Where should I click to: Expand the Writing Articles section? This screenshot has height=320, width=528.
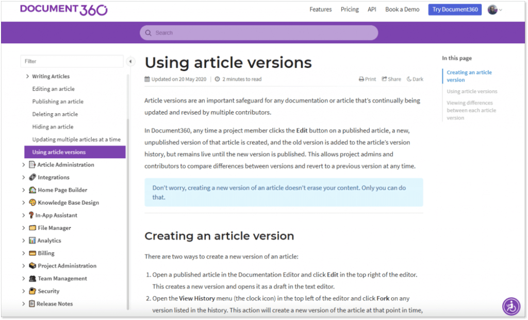27,76
